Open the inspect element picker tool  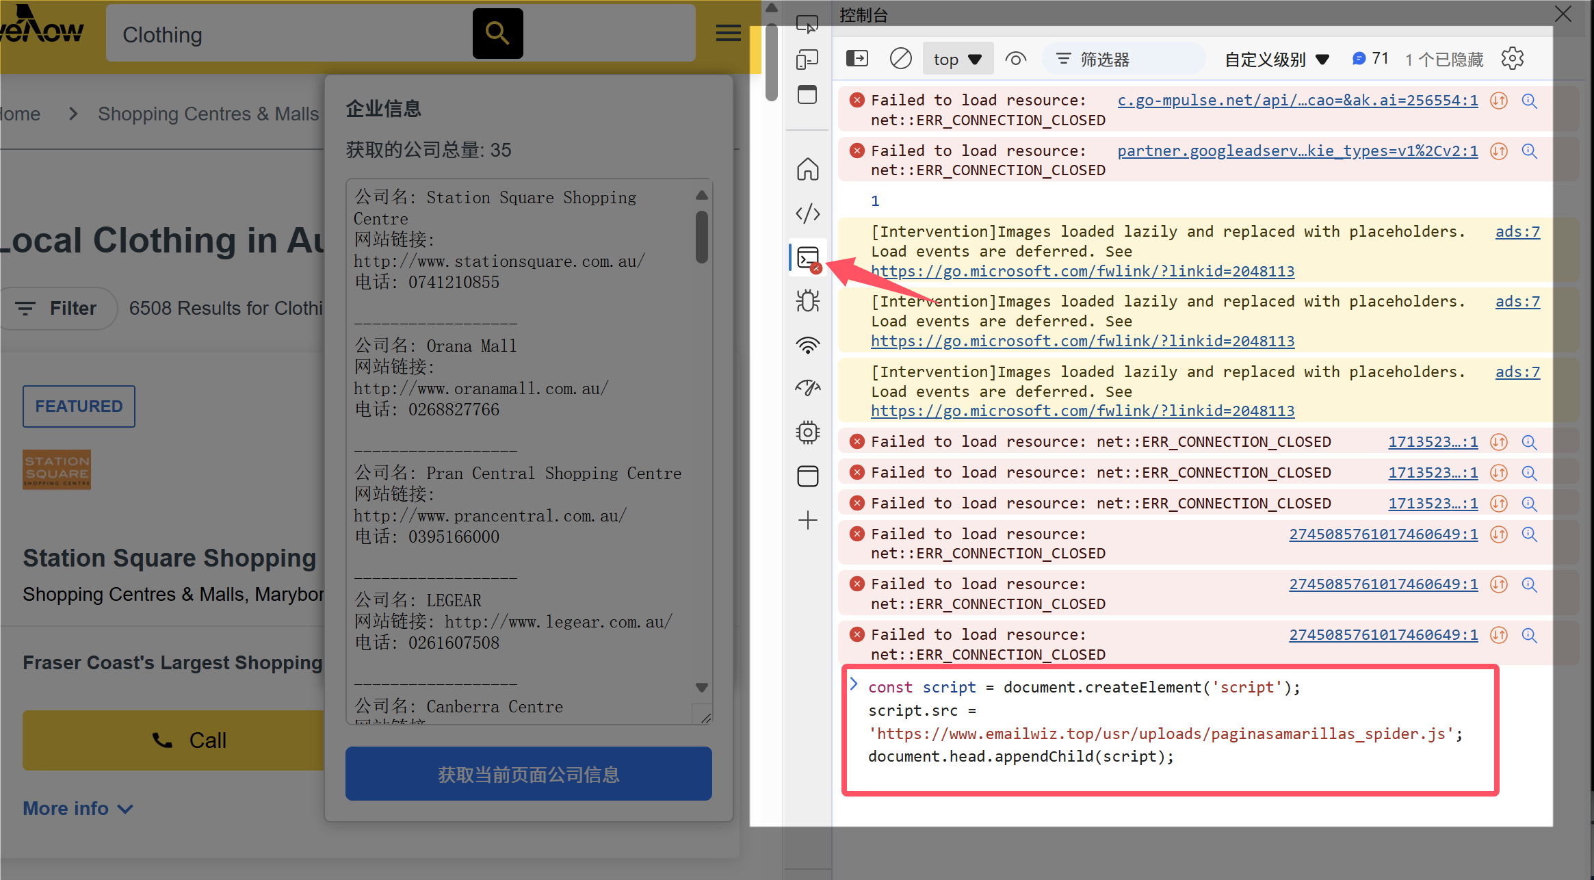[807, 25]
